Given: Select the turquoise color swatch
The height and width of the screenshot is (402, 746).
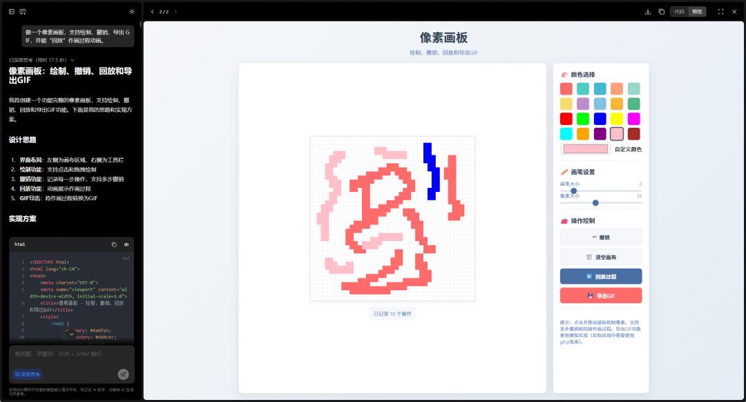Looking at the screenshot, I should pos(583,88).
